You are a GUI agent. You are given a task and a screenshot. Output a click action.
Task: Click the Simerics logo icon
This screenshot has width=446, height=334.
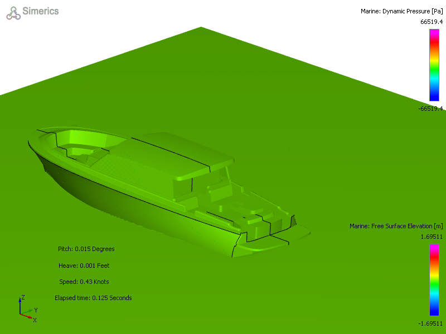tap(13, 13)
